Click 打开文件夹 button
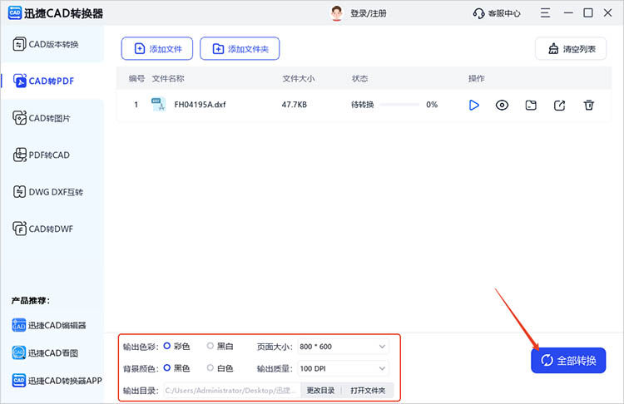624x404 pixels. pos(368,391)
